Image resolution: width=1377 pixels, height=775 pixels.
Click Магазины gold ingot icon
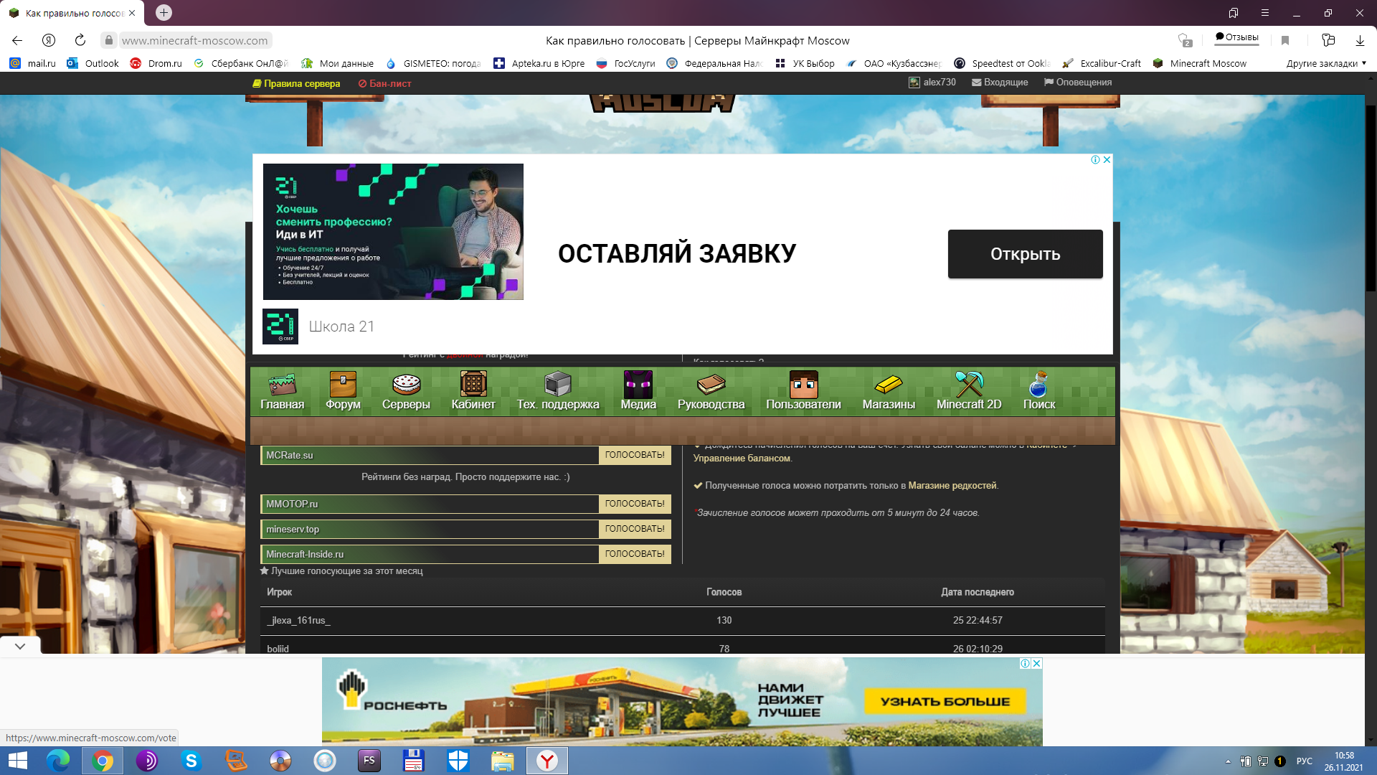click(x=888, y=385)
